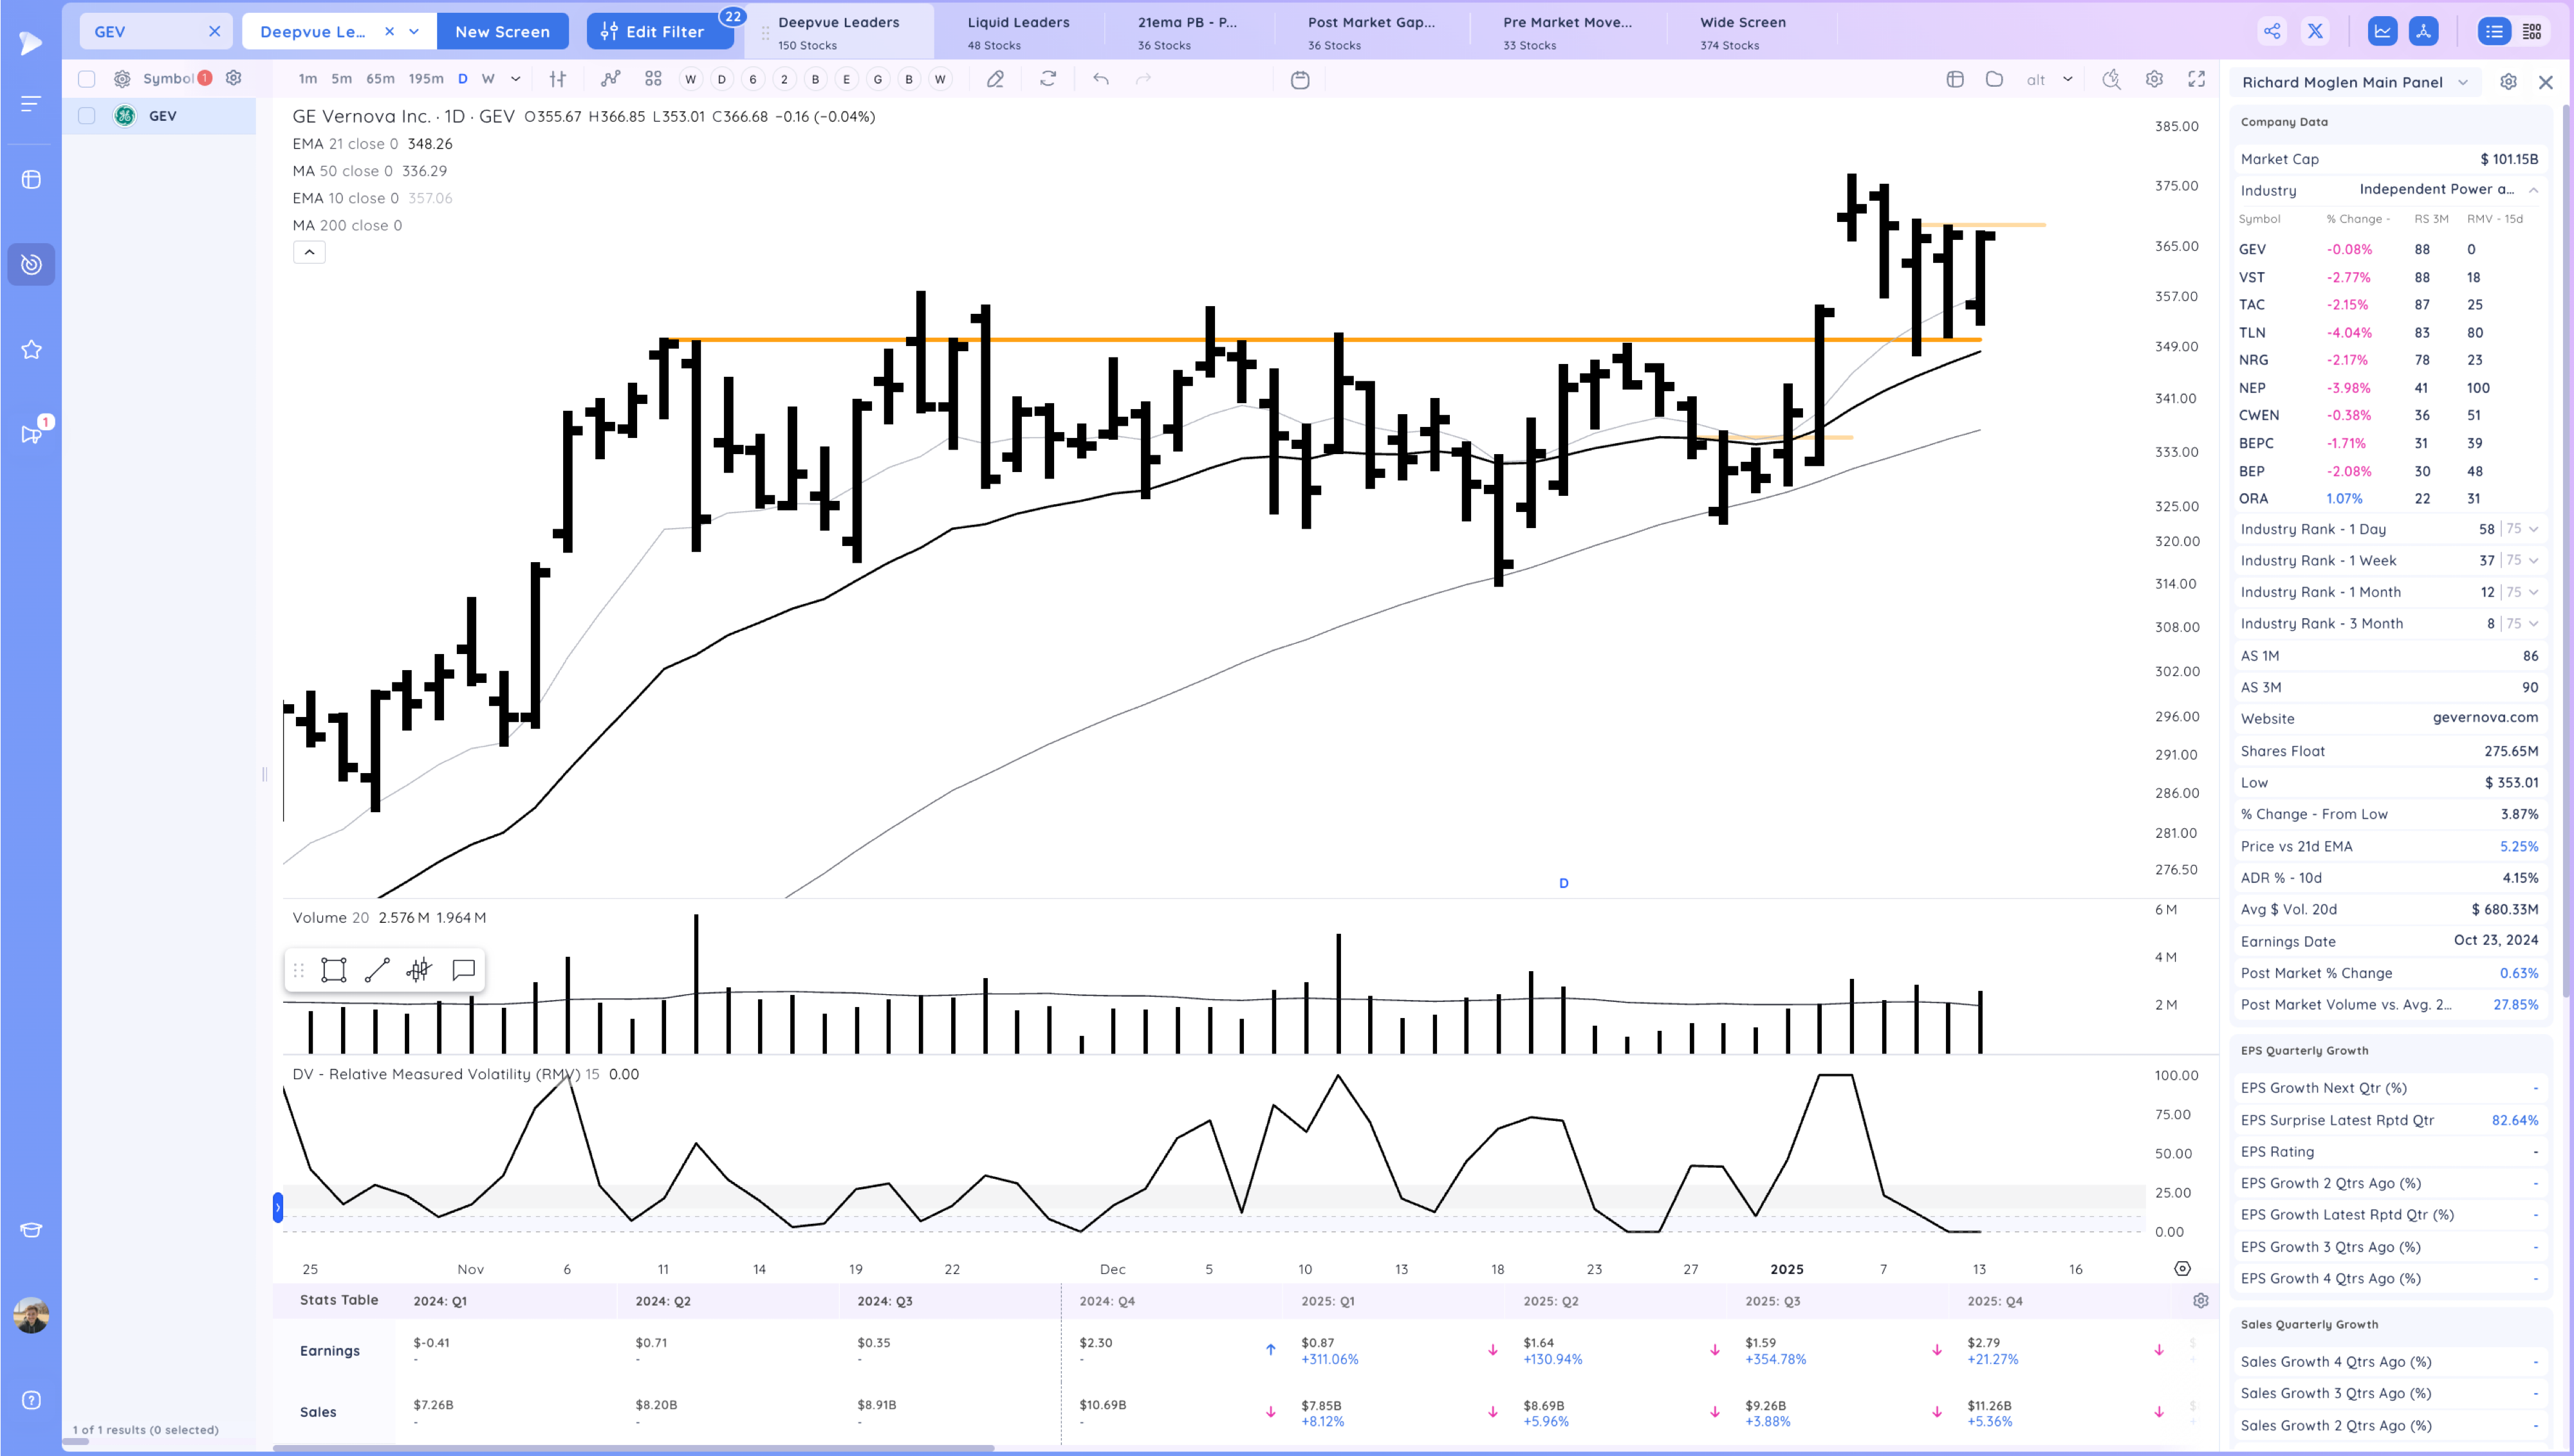Click the lightning search icon
2574x1456 pixels.
pyautogui.click(x=2111, y=79)
